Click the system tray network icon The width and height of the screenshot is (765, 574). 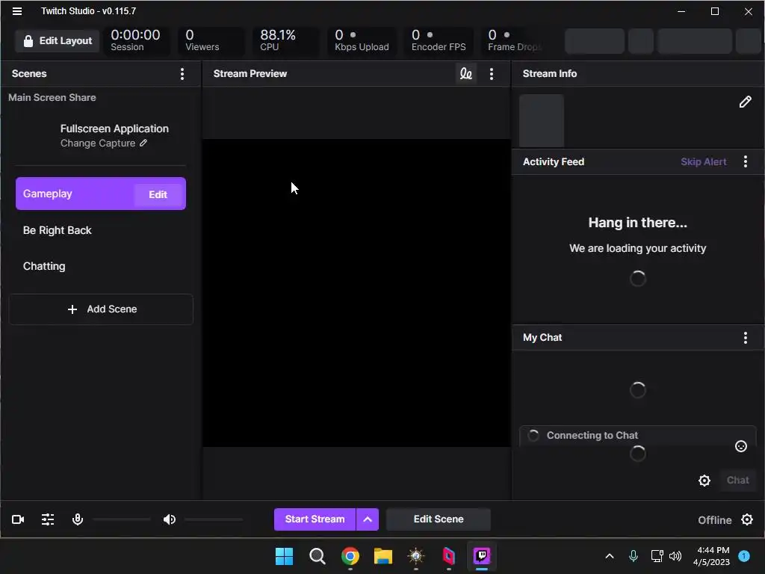tap(657, 556)
